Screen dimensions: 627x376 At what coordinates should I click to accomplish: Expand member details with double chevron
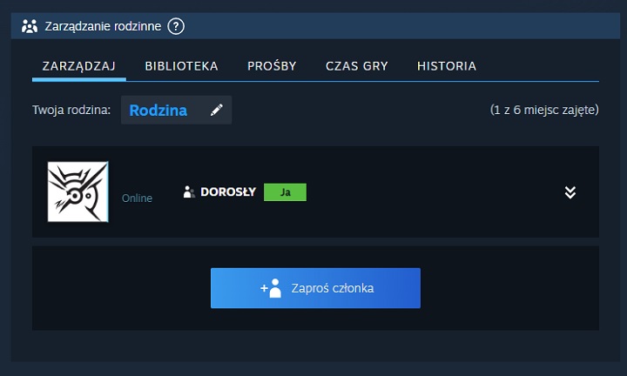[x=570, y=192]
